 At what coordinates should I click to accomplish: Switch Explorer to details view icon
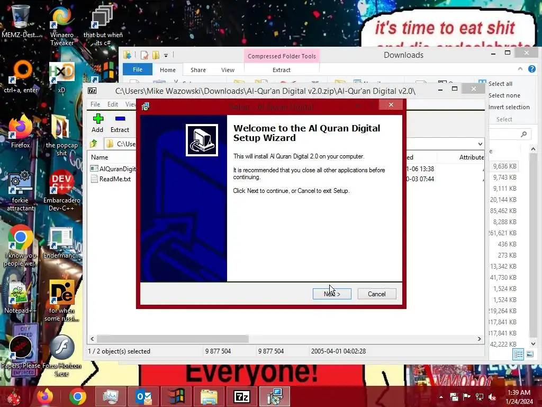point(518,354)
